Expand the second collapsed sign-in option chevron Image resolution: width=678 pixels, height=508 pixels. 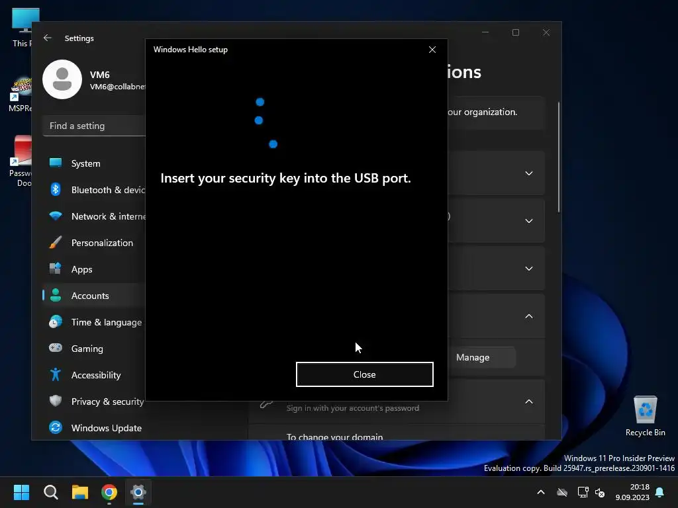[528, 221]
